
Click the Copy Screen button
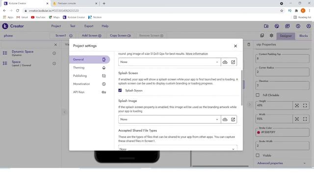pyautogui.click(x=120, y=36)
